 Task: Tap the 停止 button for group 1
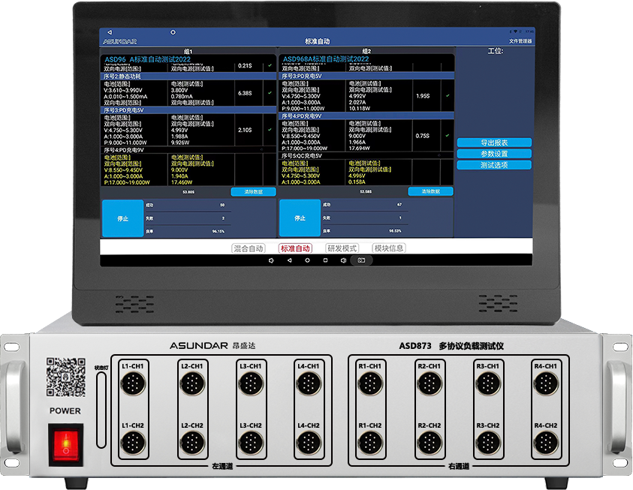[122, 218]
